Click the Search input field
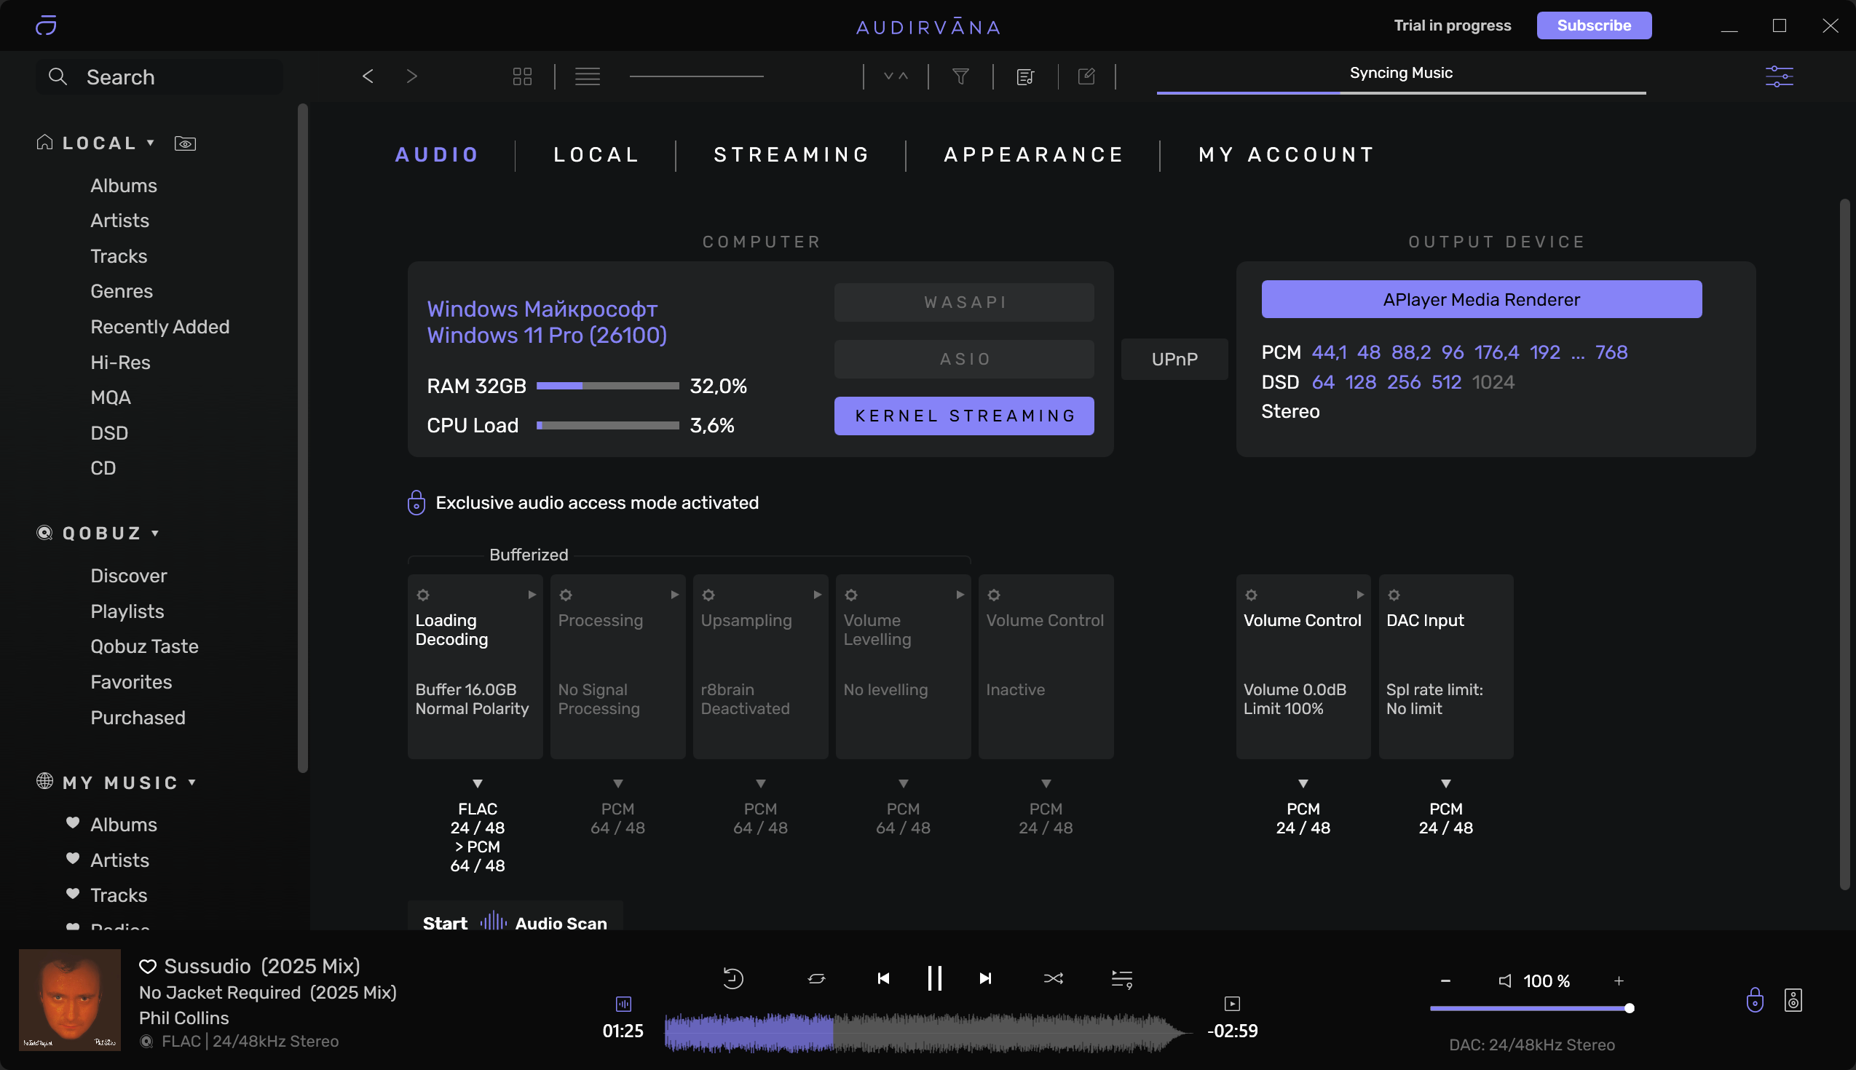1856x1070 pixels. (159, 76)
